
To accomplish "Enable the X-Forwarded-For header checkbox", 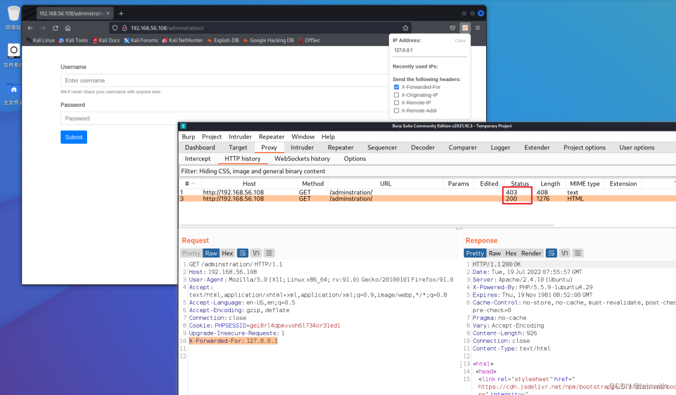I will (x=397, y=87).
